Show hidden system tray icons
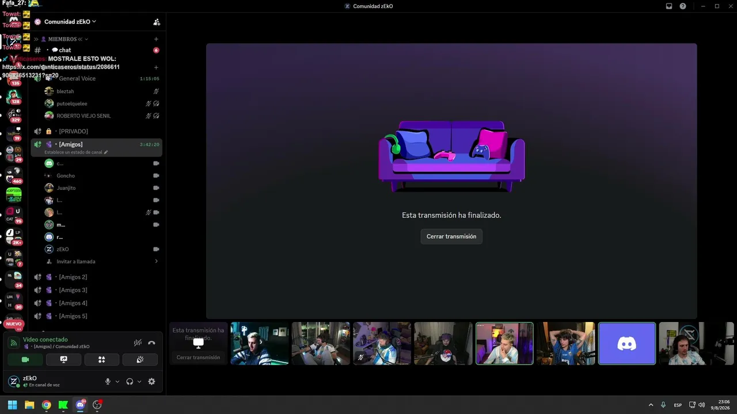This screenshot has width=737, height=414. (651, 405)
